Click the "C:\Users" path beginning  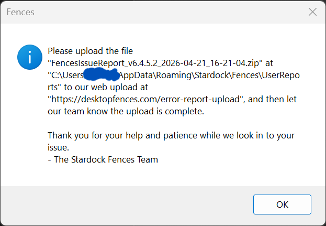coord(67,74)
